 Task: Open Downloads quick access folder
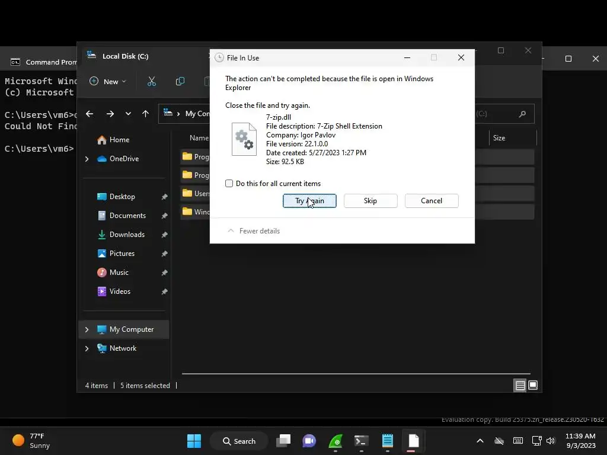pyautogui.click(x=121, y=235)
